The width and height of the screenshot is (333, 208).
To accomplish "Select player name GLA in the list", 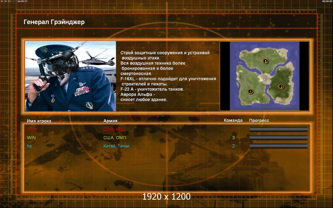I will tap(31, 129).
